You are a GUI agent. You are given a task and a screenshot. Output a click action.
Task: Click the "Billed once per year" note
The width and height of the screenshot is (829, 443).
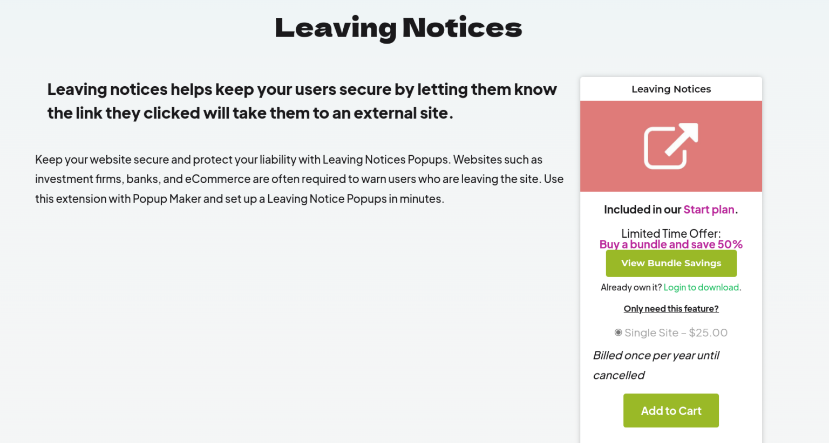(x=656, y=365)
